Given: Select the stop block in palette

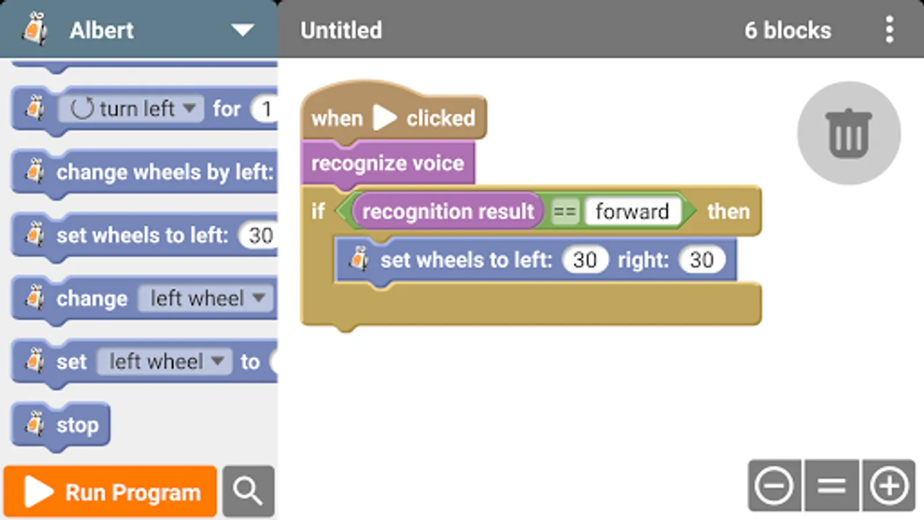Looking at the screenshot, I should 77,426.
